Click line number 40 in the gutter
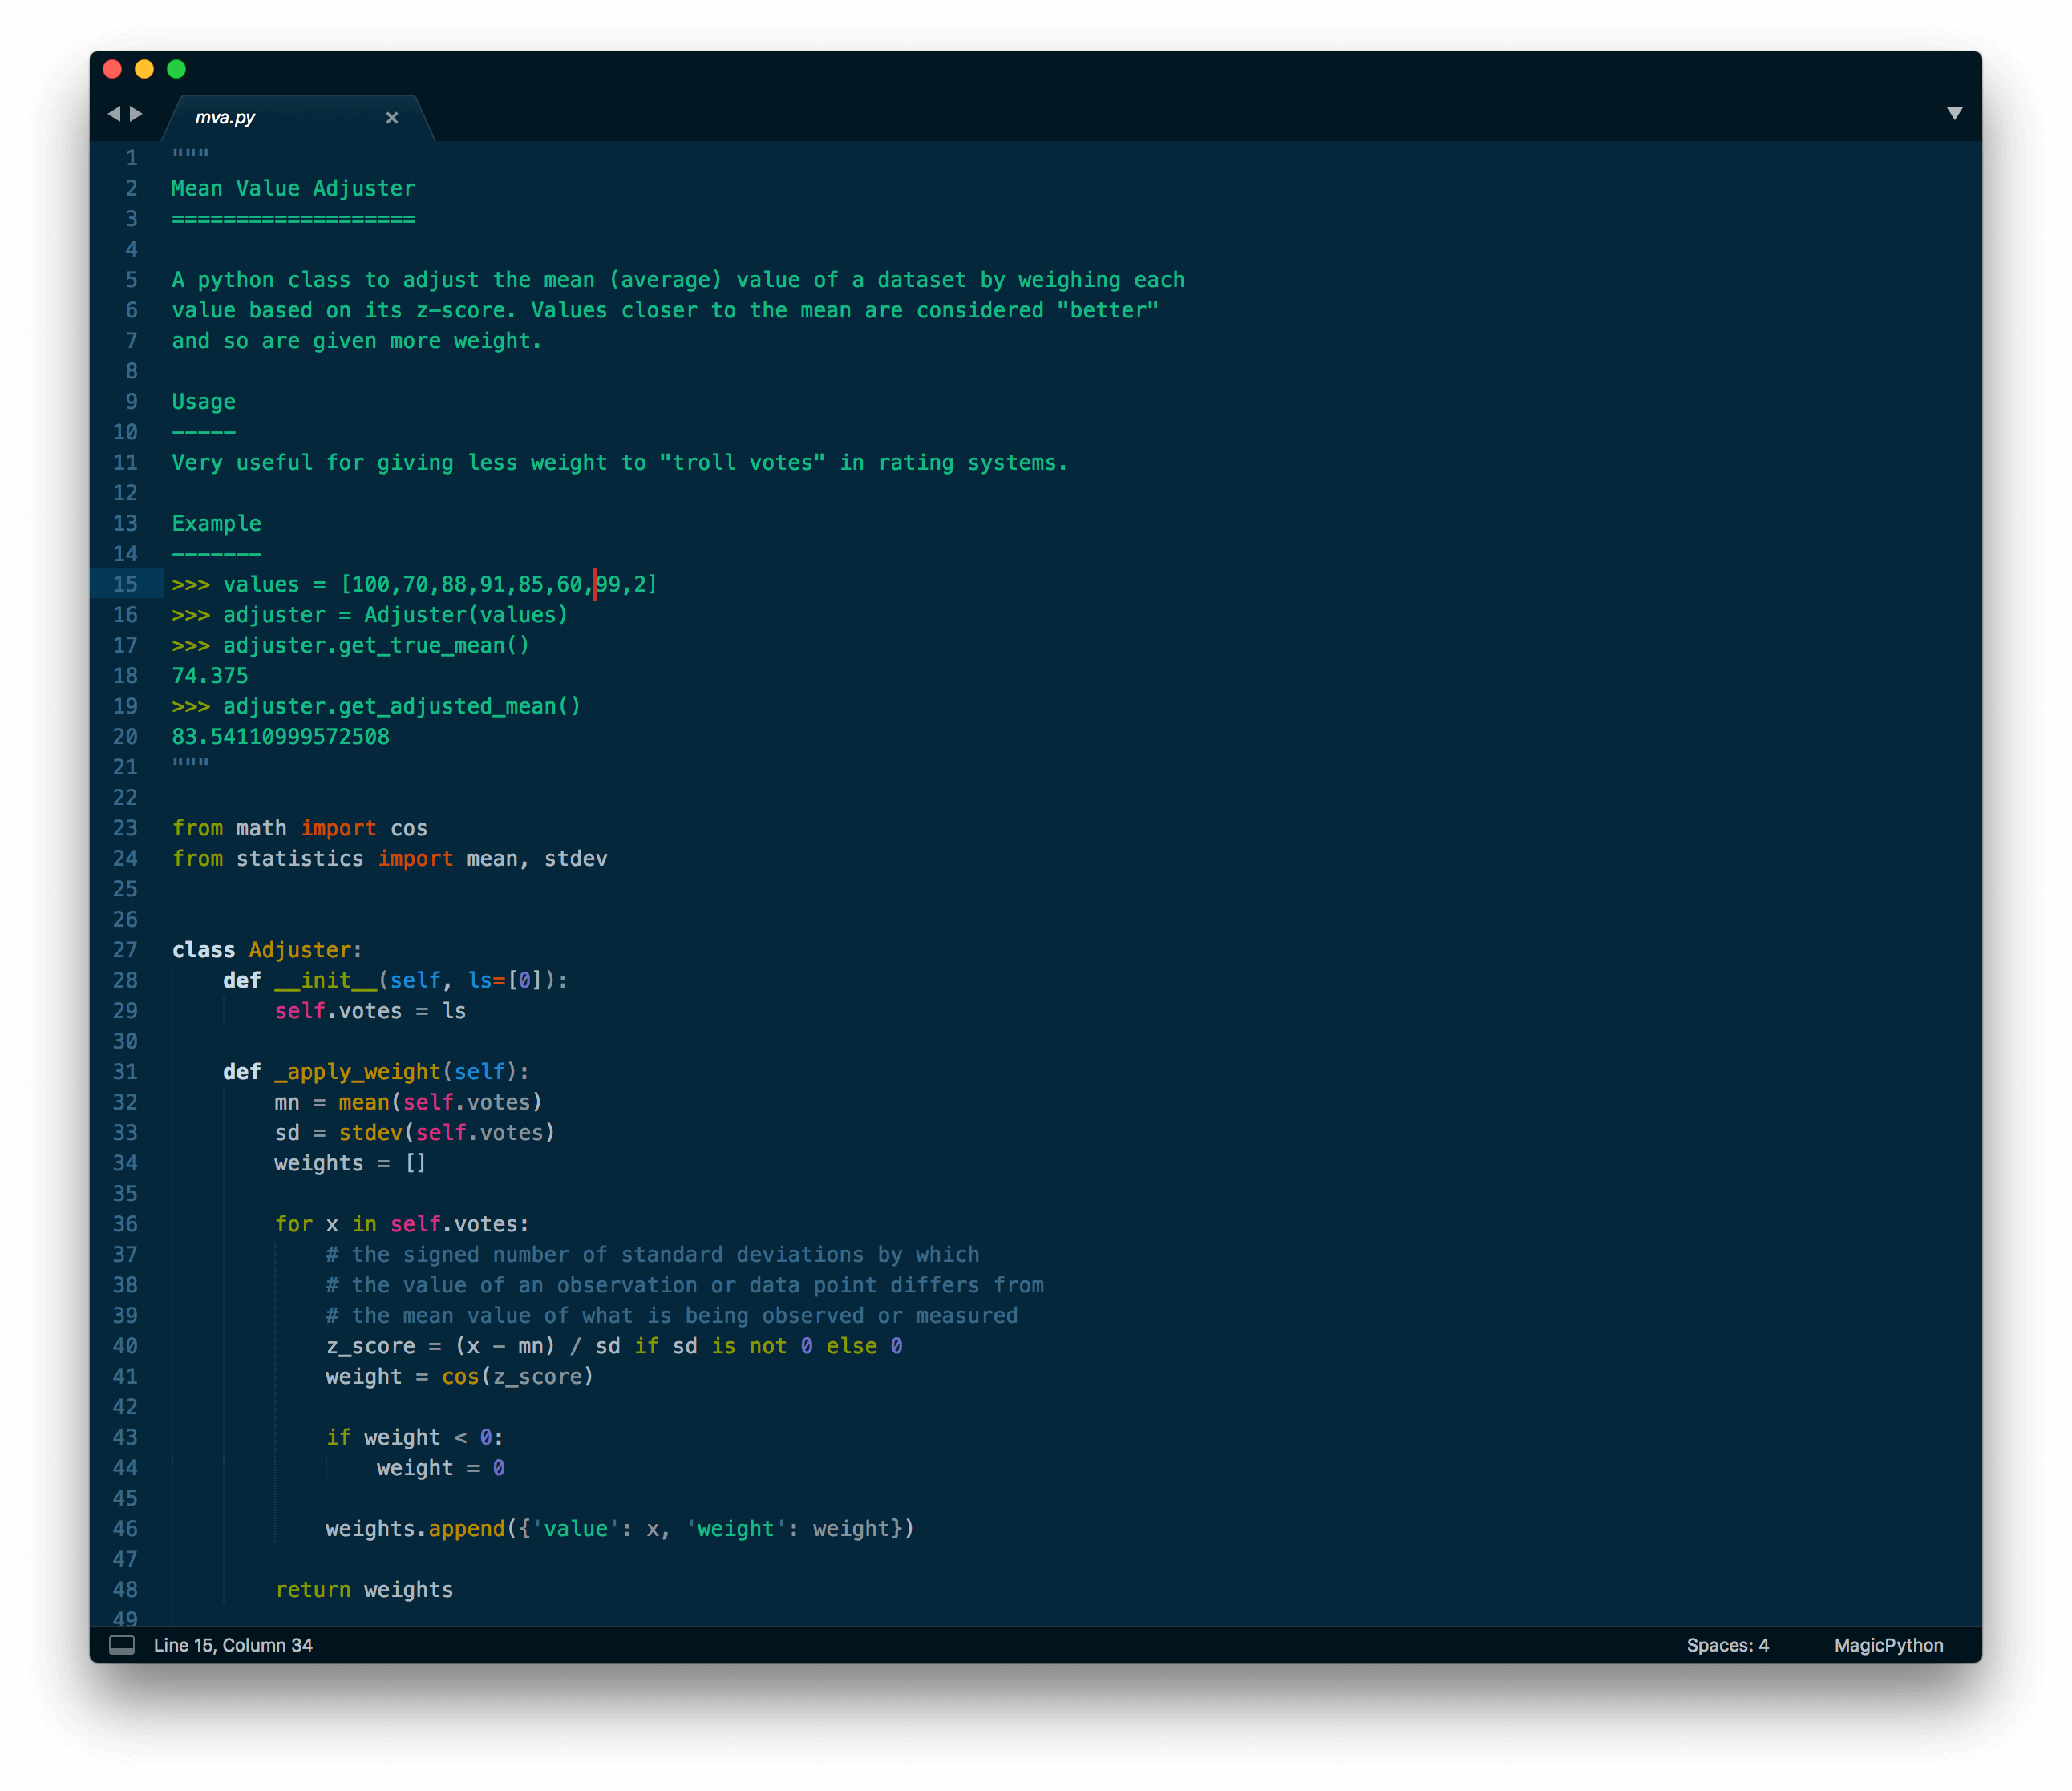The width and height of the screenshot is (2072, 1791). click(125, 1346)
